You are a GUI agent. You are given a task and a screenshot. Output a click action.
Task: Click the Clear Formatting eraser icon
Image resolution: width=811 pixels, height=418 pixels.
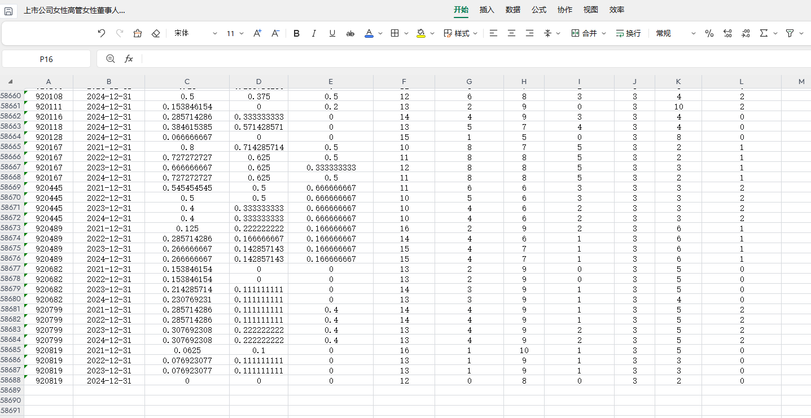click(156, 34)
